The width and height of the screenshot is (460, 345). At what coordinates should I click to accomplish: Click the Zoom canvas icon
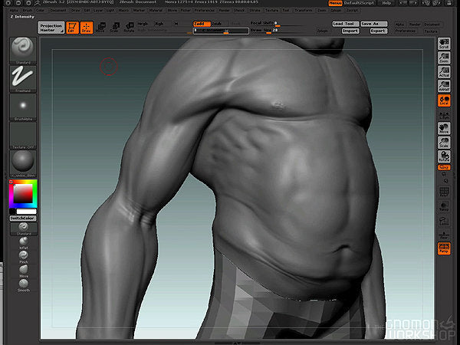click(443, 58)
